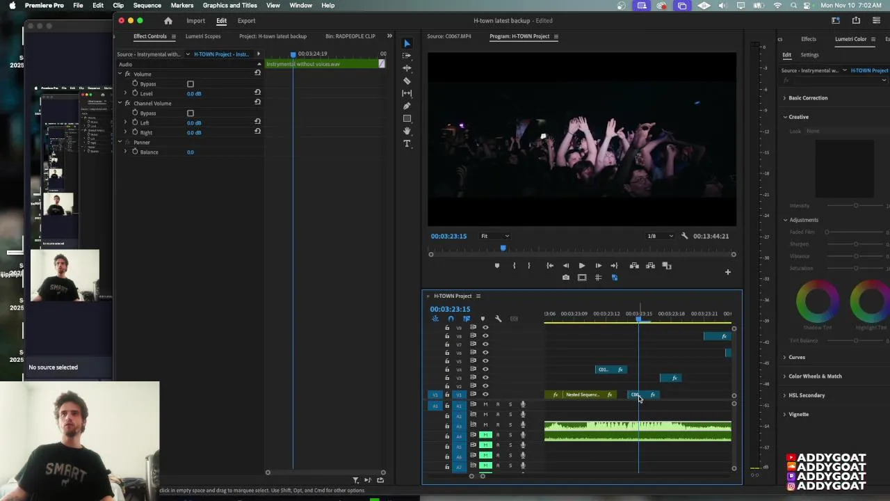Viewport: 890px width, 501px height.
Task: Switch to Import workspace
Action: pyautogui.click(x=195, y=21)
